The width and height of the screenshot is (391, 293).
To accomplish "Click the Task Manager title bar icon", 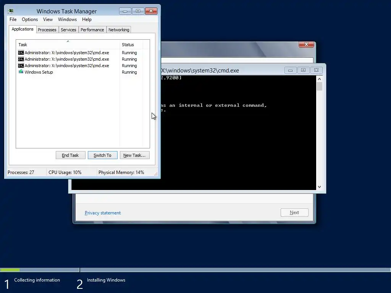I will (11, 11).
